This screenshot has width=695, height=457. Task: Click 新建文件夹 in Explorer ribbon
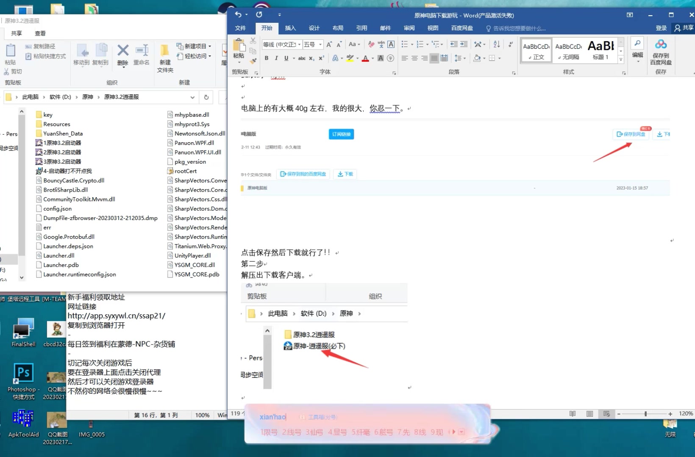coord(165,58)
